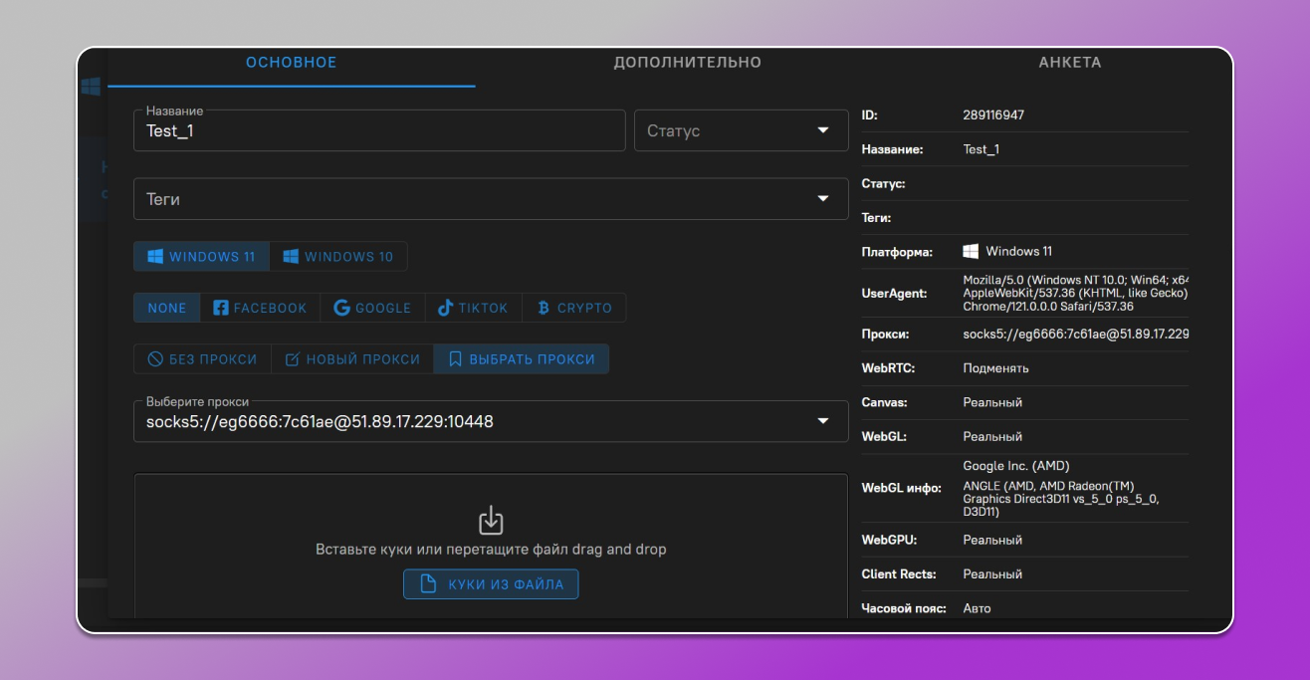Click the Часовой пояс value Авто
This screenshot has width=1310, height=680.
click(x=977, y=608)
